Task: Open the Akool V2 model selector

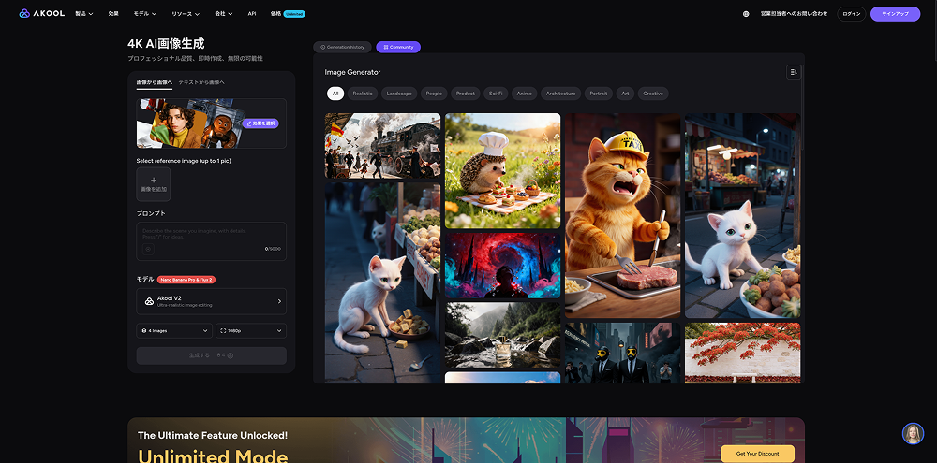Action: pyautogui.click(x=211, y=301)
